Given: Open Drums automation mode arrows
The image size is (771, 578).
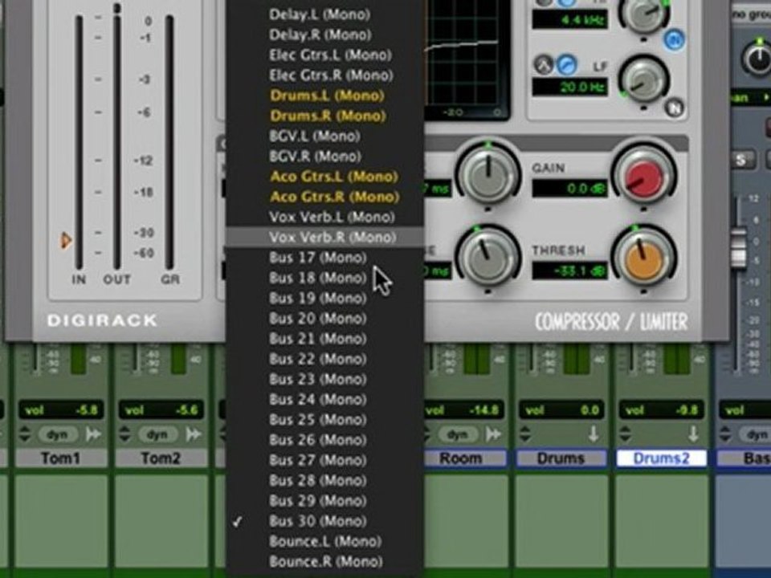Looking at the screenshot, I should tap(525, 434).
